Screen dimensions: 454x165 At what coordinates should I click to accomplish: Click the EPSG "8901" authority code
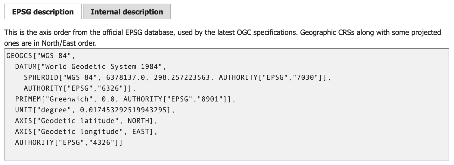212,99
